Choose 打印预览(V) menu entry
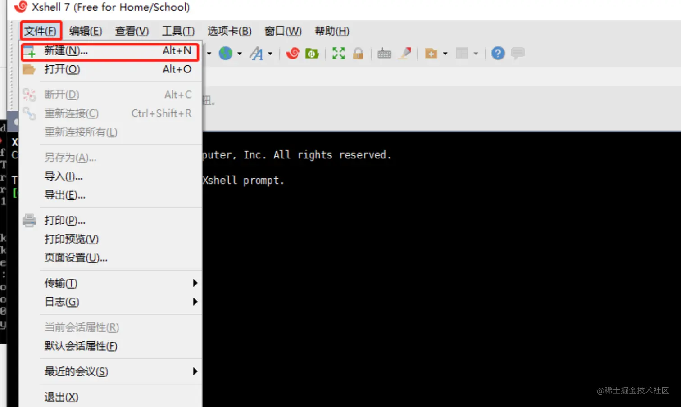 tap(110, 239)
